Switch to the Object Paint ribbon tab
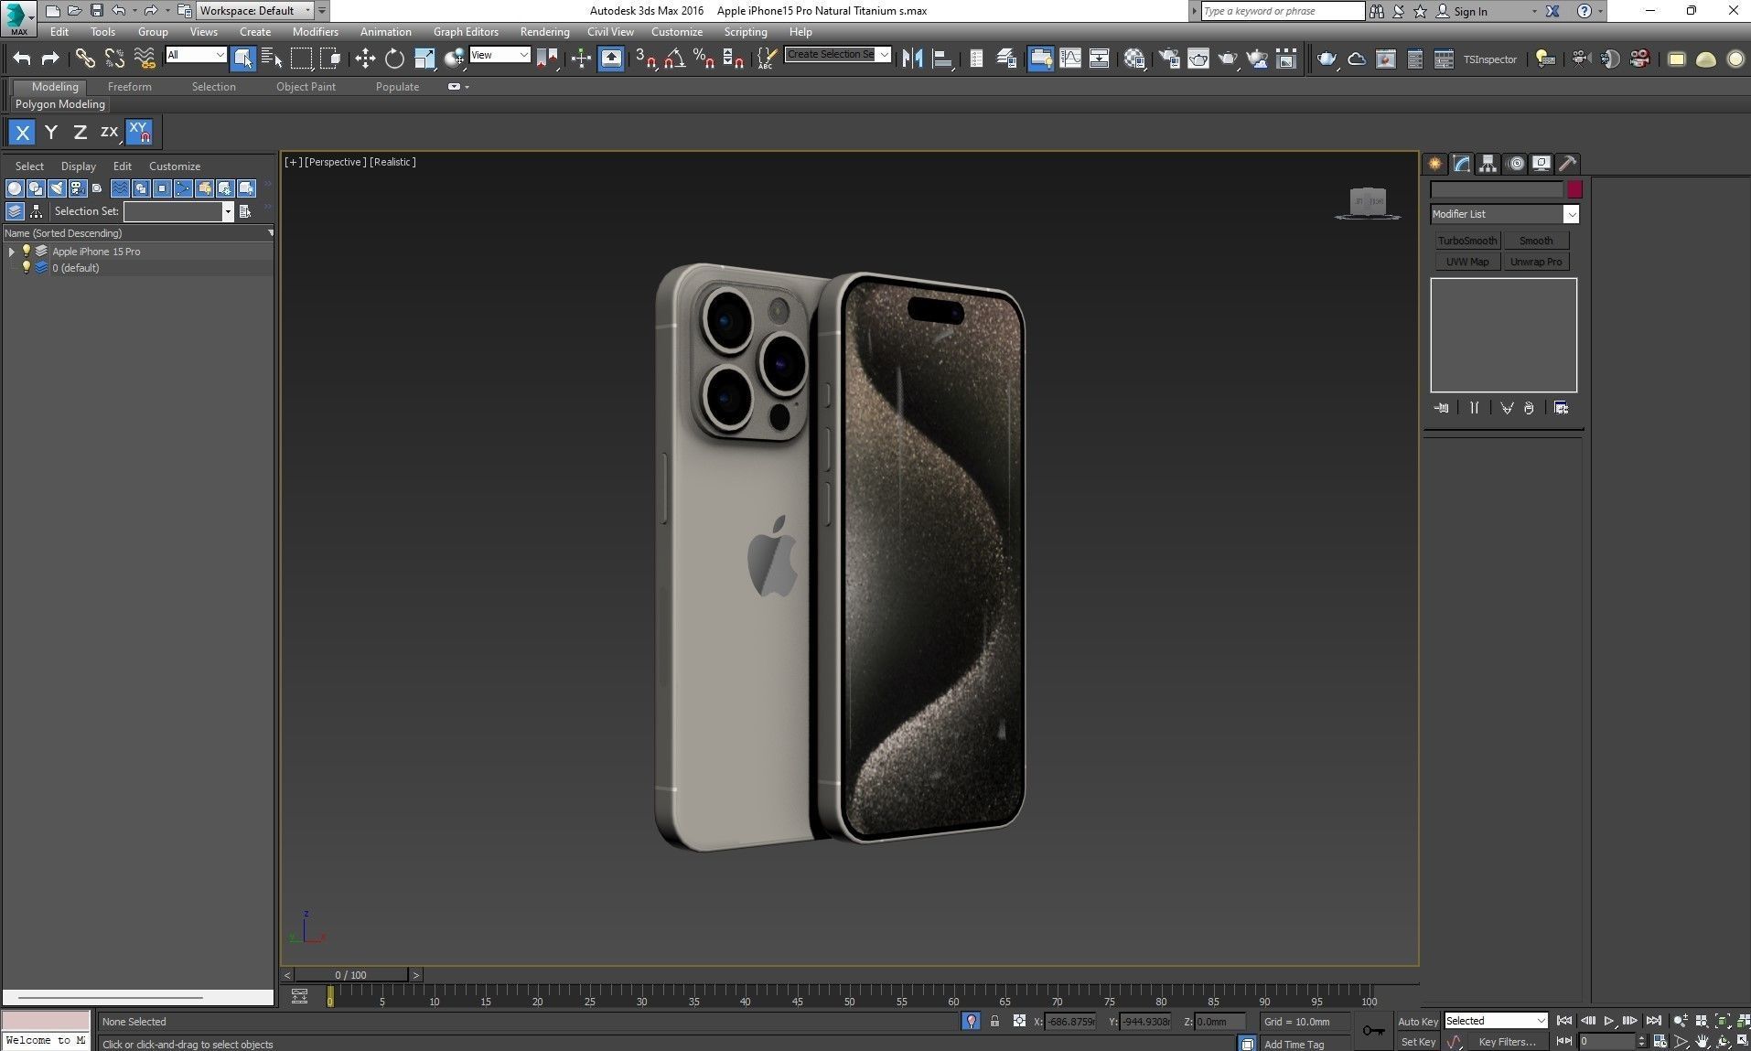This screenshot has width=1751, height=1051. (x=306, y=87)
